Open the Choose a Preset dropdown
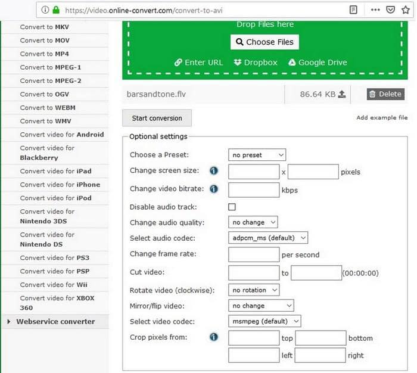Viewport: 417px width, 373px height. click(257, 155)
